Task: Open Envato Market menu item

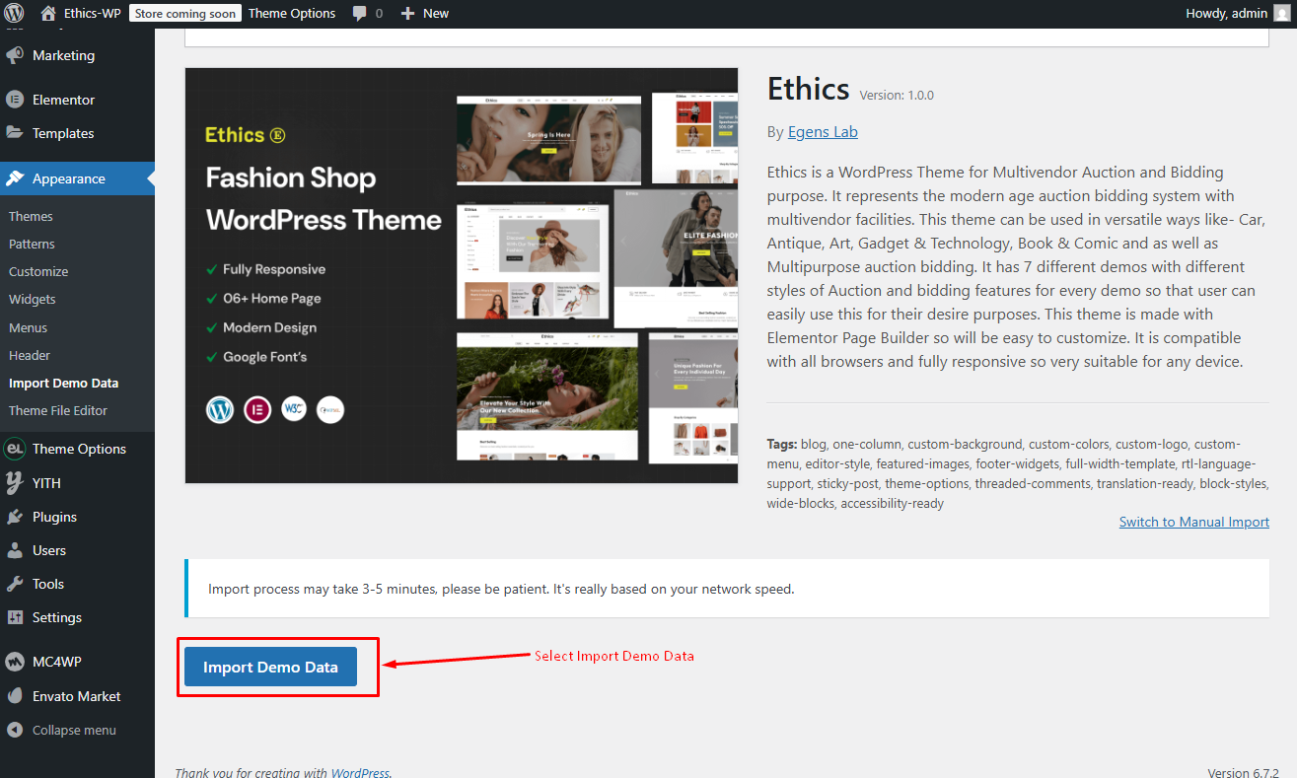Action: click(x=77, y=696)
